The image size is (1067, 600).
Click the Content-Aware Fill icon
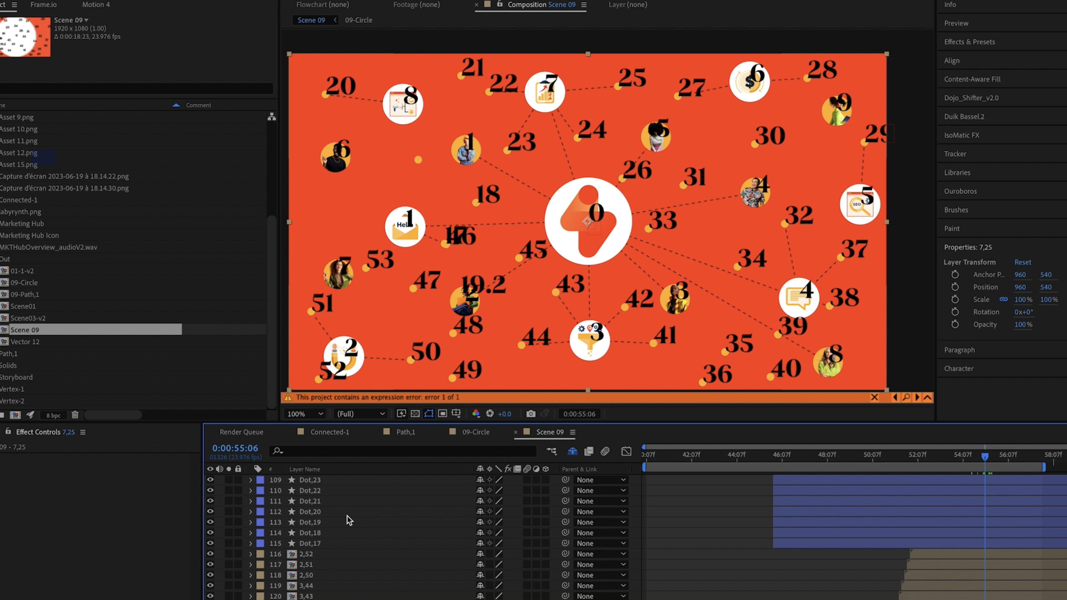(x=972, y=79)
